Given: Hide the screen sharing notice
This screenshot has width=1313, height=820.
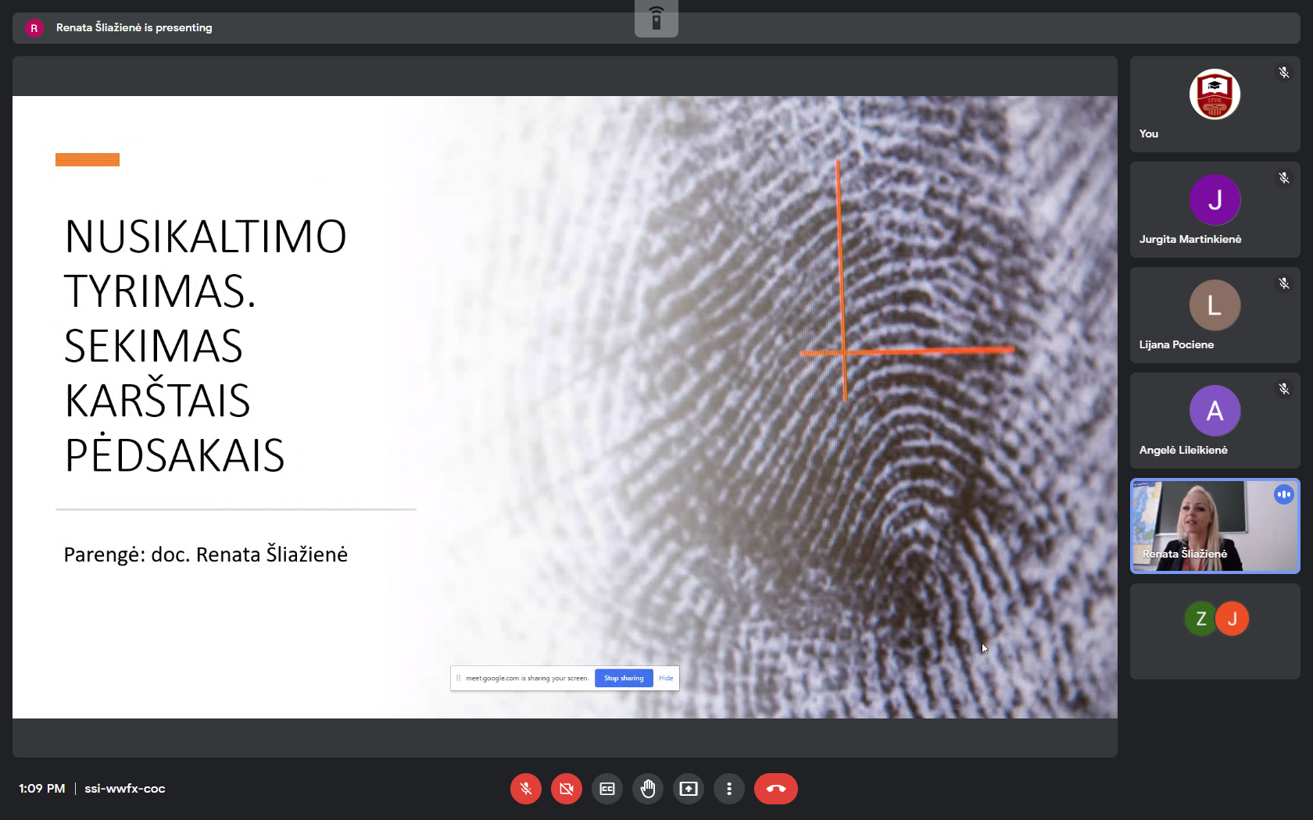Looking at the screenshot, I should tap(666, 678).
